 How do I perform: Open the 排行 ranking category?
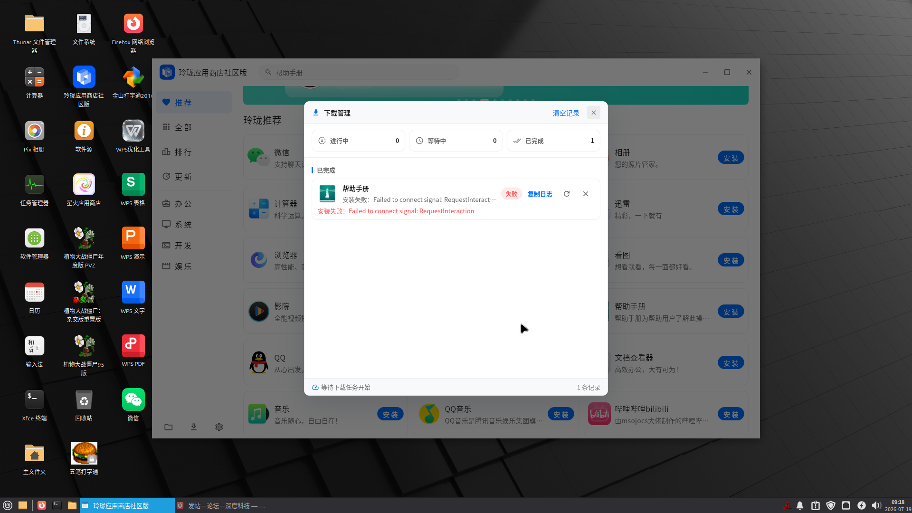(194, 152)
